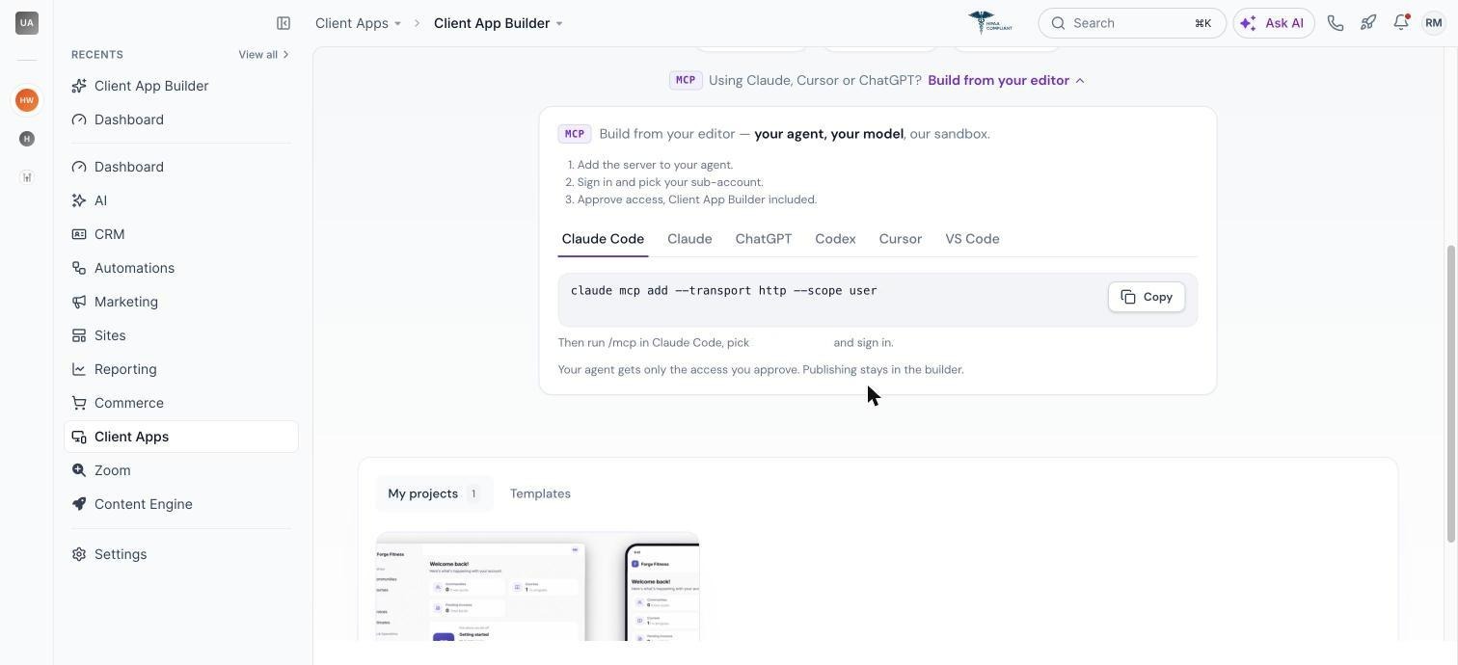Click the MCP badge in the editor card

pyautogui.click(x=575, y=134)
